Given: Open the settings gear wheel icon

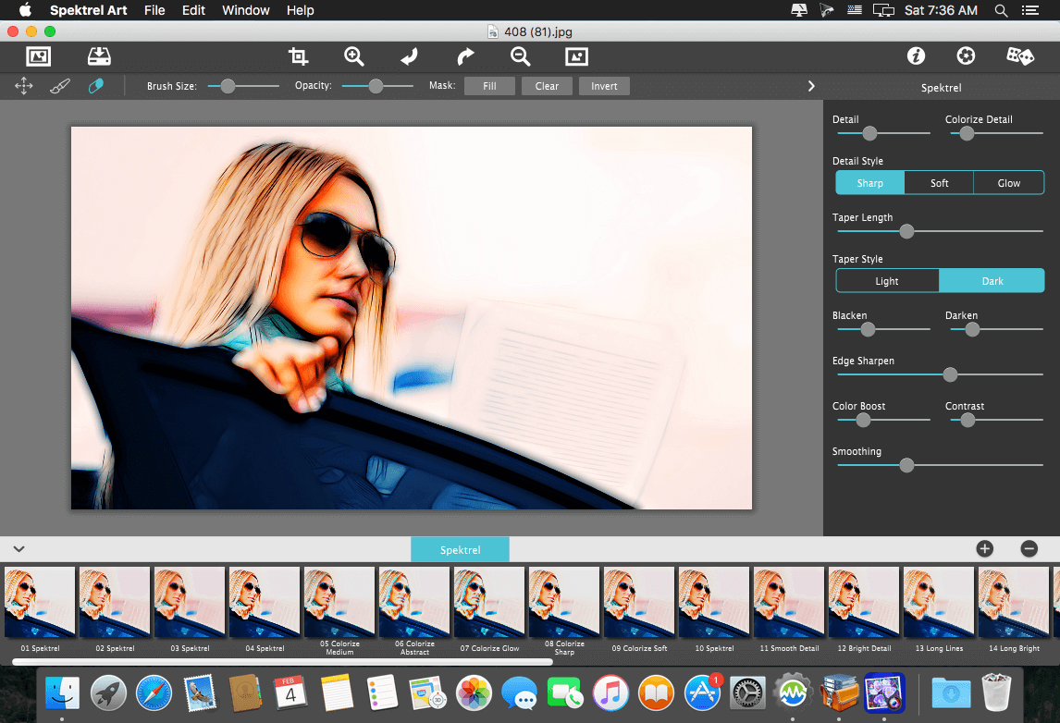Looking at the screenshot, I should (966, 56).
